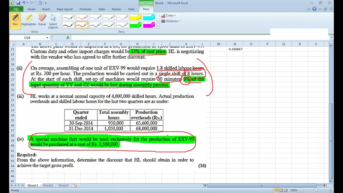The width and height of the screenshot is (343, 193).
Task: Switch to Page Layout view
Action: [281, 190]
